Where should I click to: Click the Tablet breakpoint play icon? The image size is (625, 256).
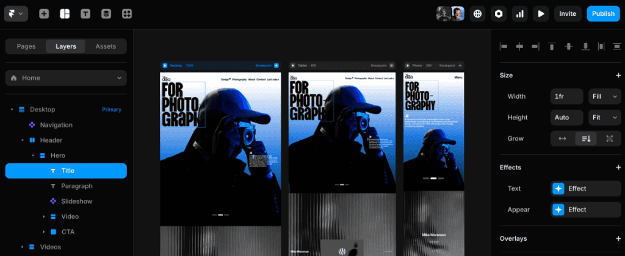click(293, 65)
